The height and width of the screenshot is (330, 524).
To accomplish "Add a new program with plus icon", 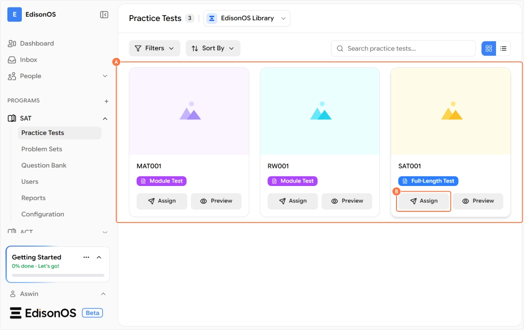I will pos(106,101).
